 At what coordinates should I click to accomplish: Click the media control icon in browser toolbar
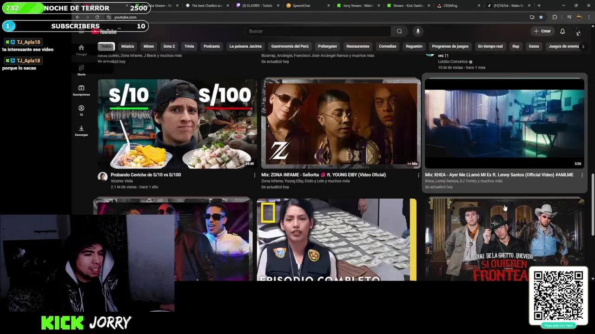pyautogui.click(x=569, y=17)
